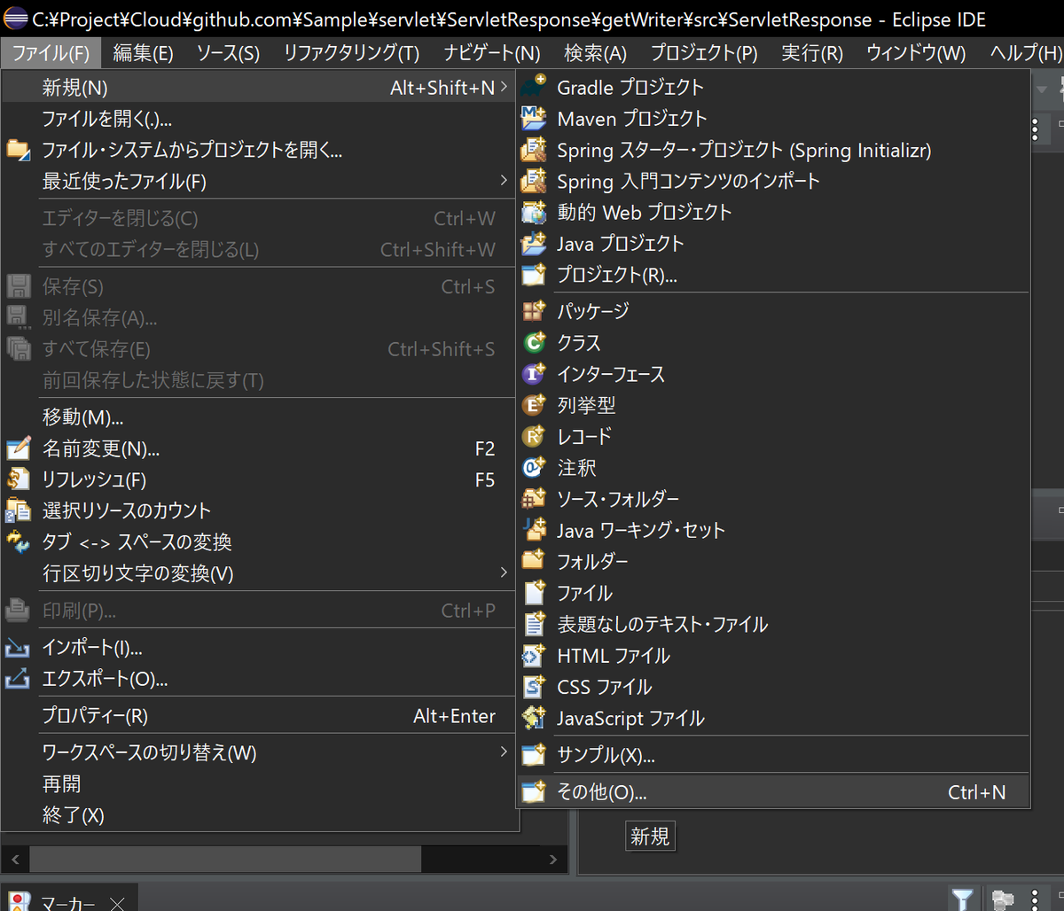
Task: Select 終了(X) to exit Eclipse
Action: pos(259,814)
